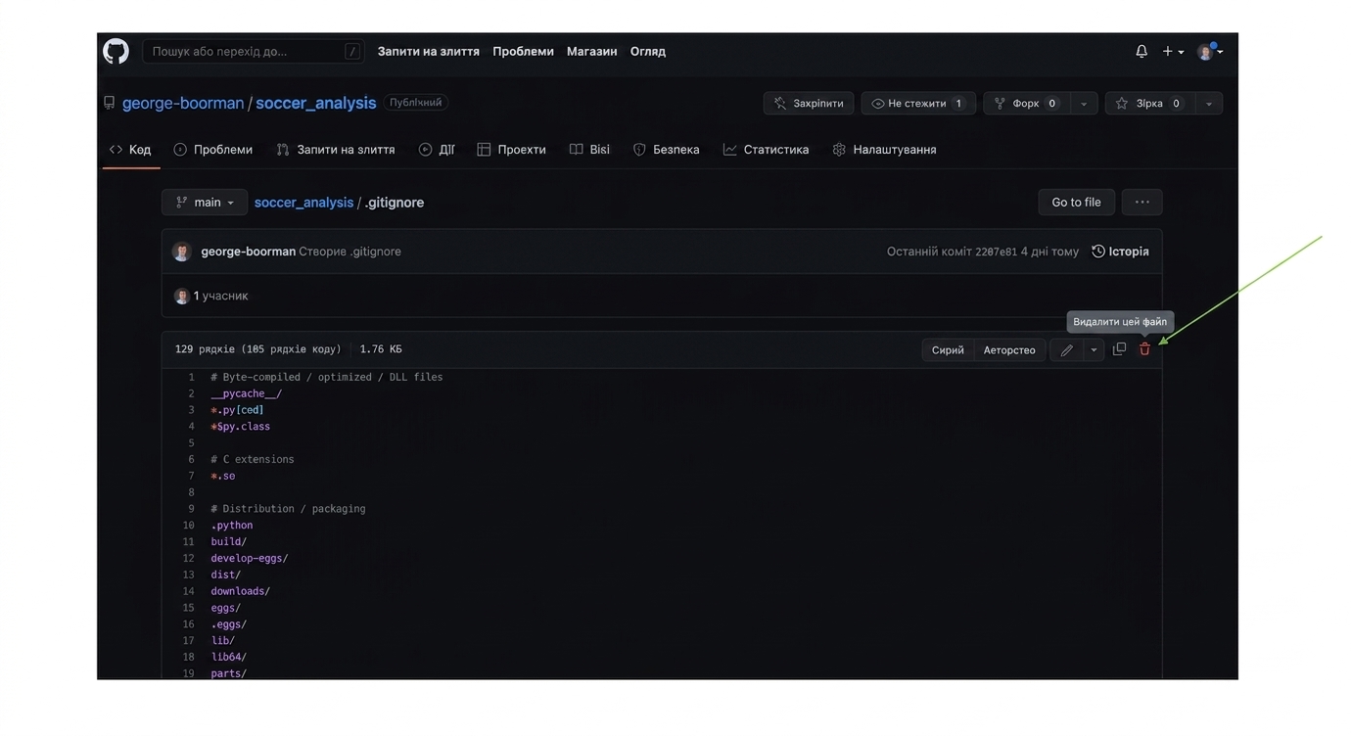Click the Закріпити pin button
This screenshot has width=1351, height=736.
coord(809,103)
